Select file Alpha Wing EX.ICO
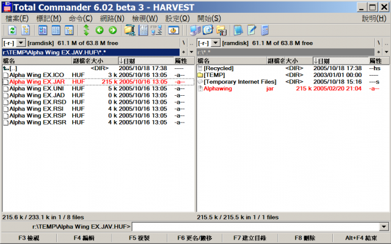Image resolution: width=391 pixels, height=244 pixels. pos(98,75)
